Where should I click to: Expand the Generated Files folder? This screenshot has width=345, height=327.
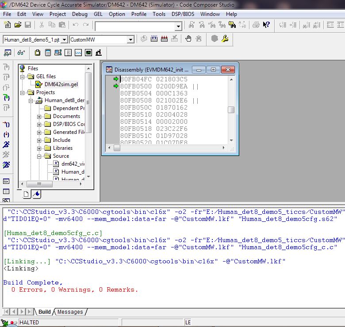pos(39,133)
